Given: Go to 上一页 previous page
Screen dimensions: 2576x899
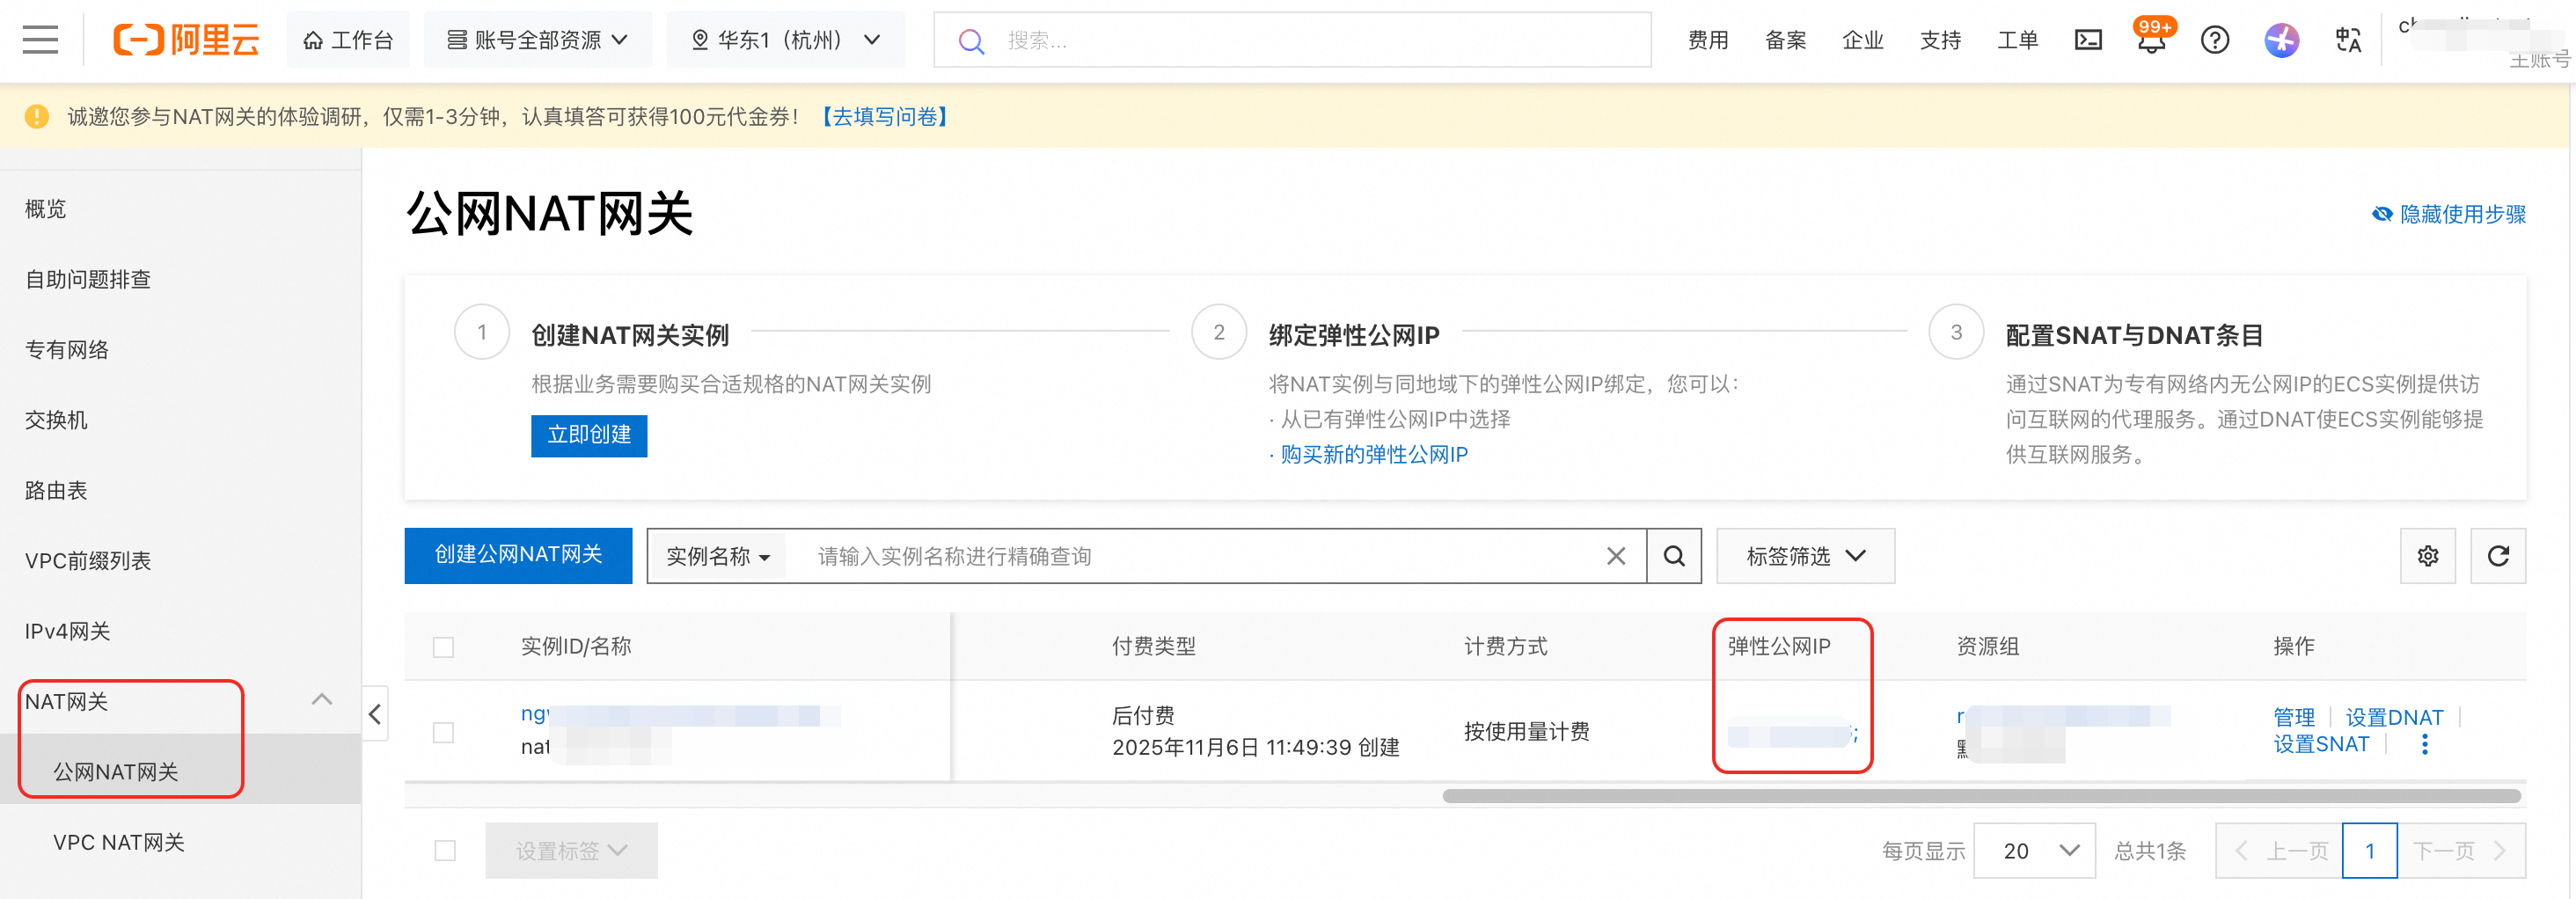Looking at the screenshot, I should [2279, 851].
